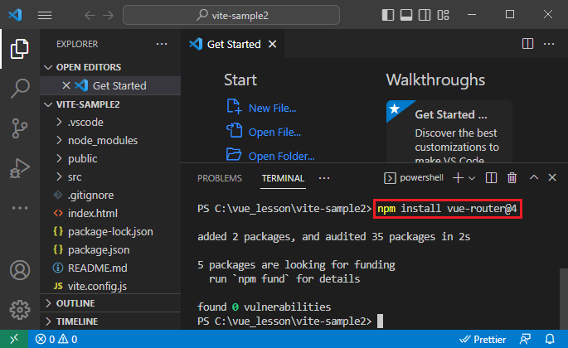Switch to the TERMINAL panel tab
Image resolution: width=568 pixels, height=348 pixels.
[x=283, y=178]
